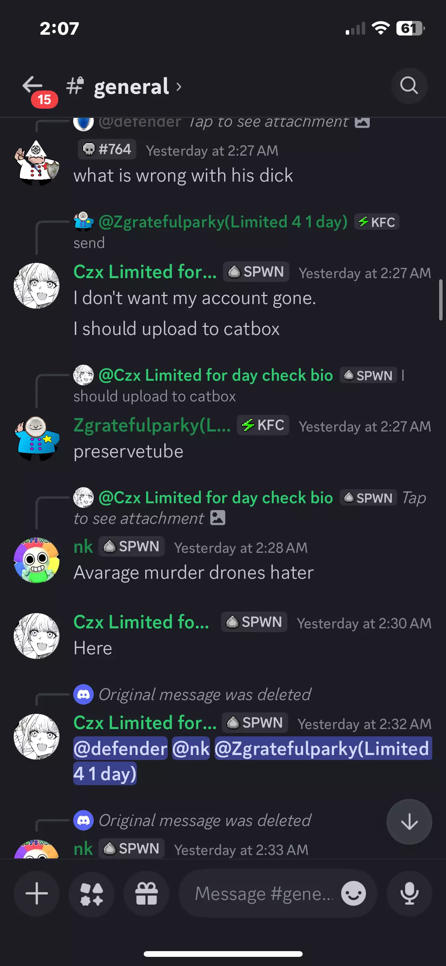Expand general channel details chevron
The image size is (446, 966).
[x=179, y=87]
